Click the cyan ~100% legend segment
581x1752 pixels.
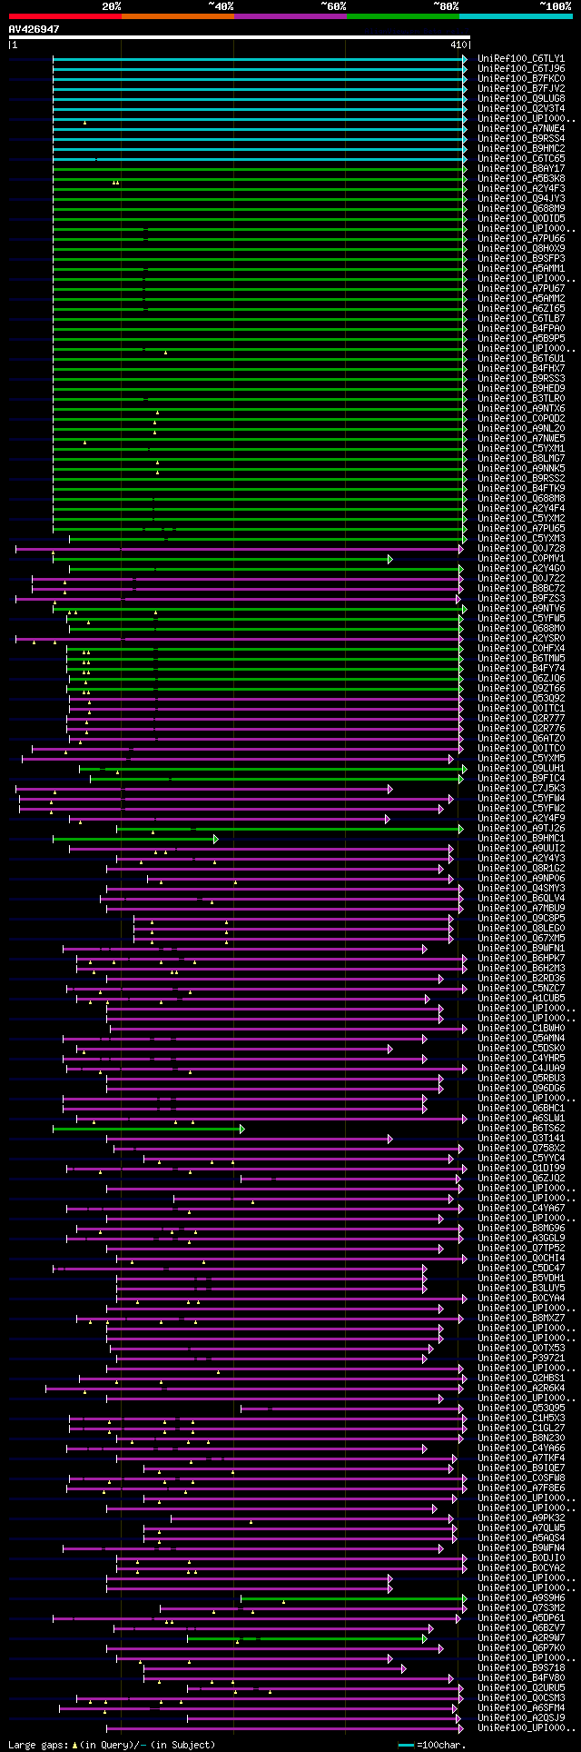[516, 16]
